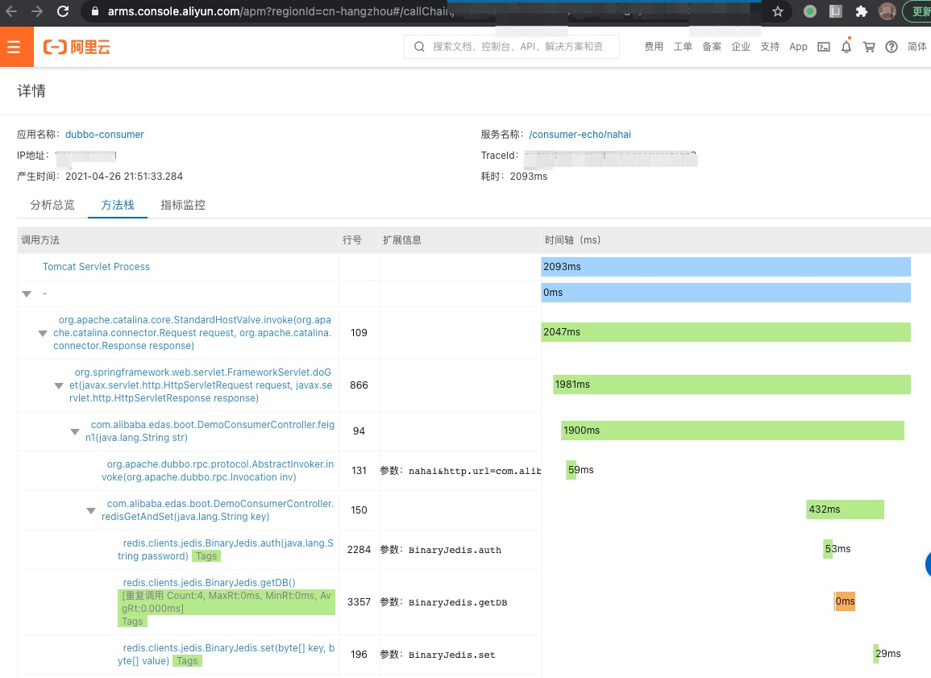Switch to the 指标监控 tab
Image resolution: width=931 pixels, height=678 pixels.
point(183,205)
